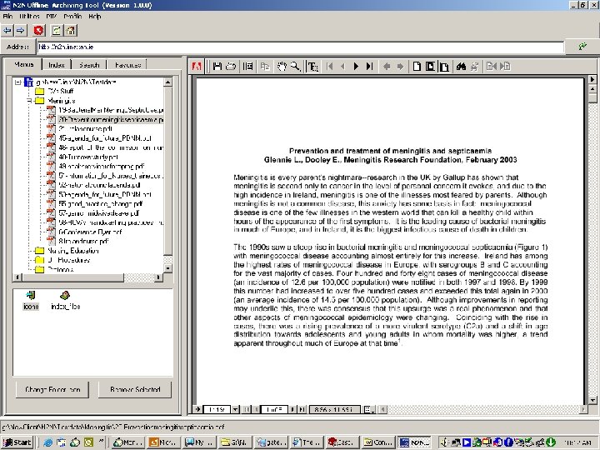
Task: Go to previous PDF page
Action: pyautogui.click(x=342, y=67)
